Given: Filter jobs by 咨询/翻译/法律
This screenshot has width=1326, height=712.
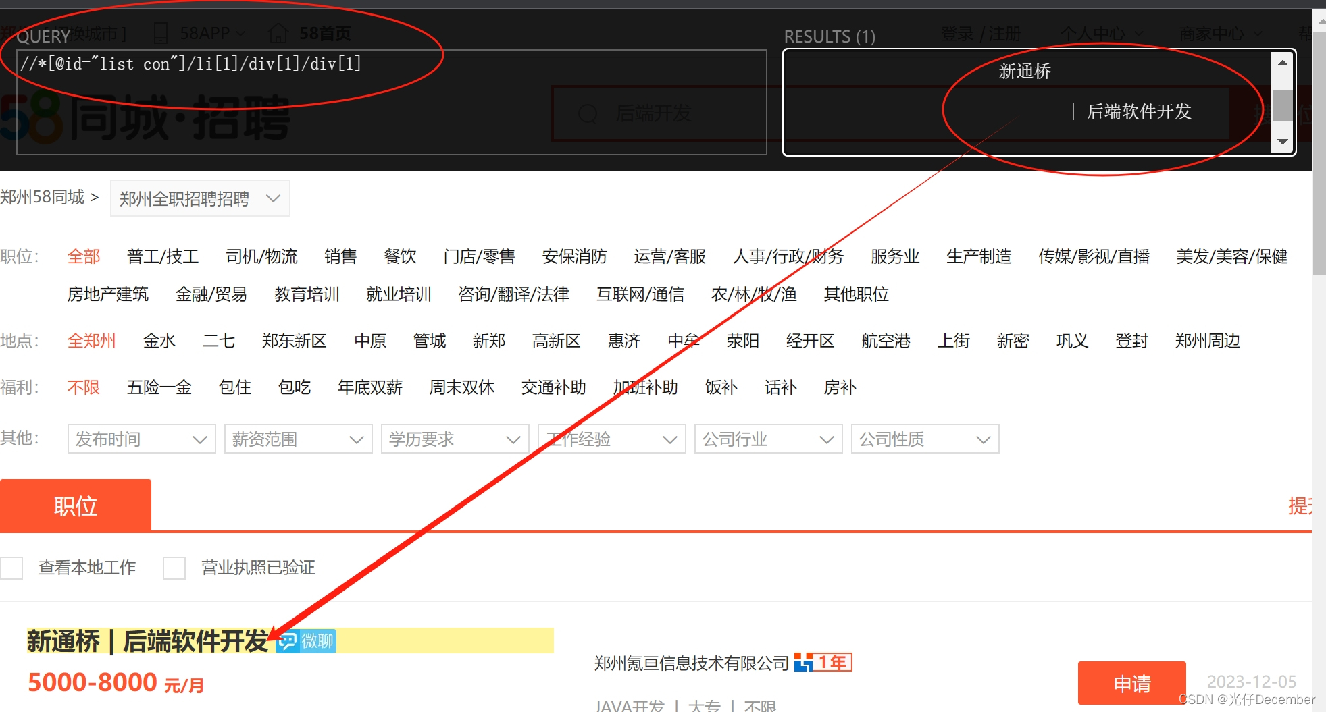Looking at the screenshot, I should coord(514,294).
